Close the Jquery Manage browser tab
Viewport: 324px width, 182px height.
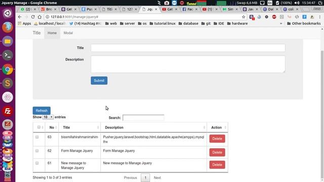click(x=156, y=9)
